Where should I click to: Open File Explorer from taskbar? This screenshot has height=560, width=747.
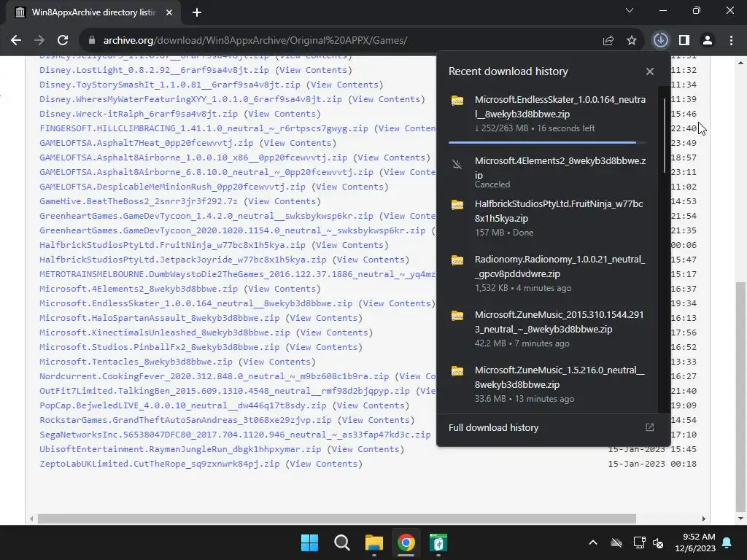374,542
